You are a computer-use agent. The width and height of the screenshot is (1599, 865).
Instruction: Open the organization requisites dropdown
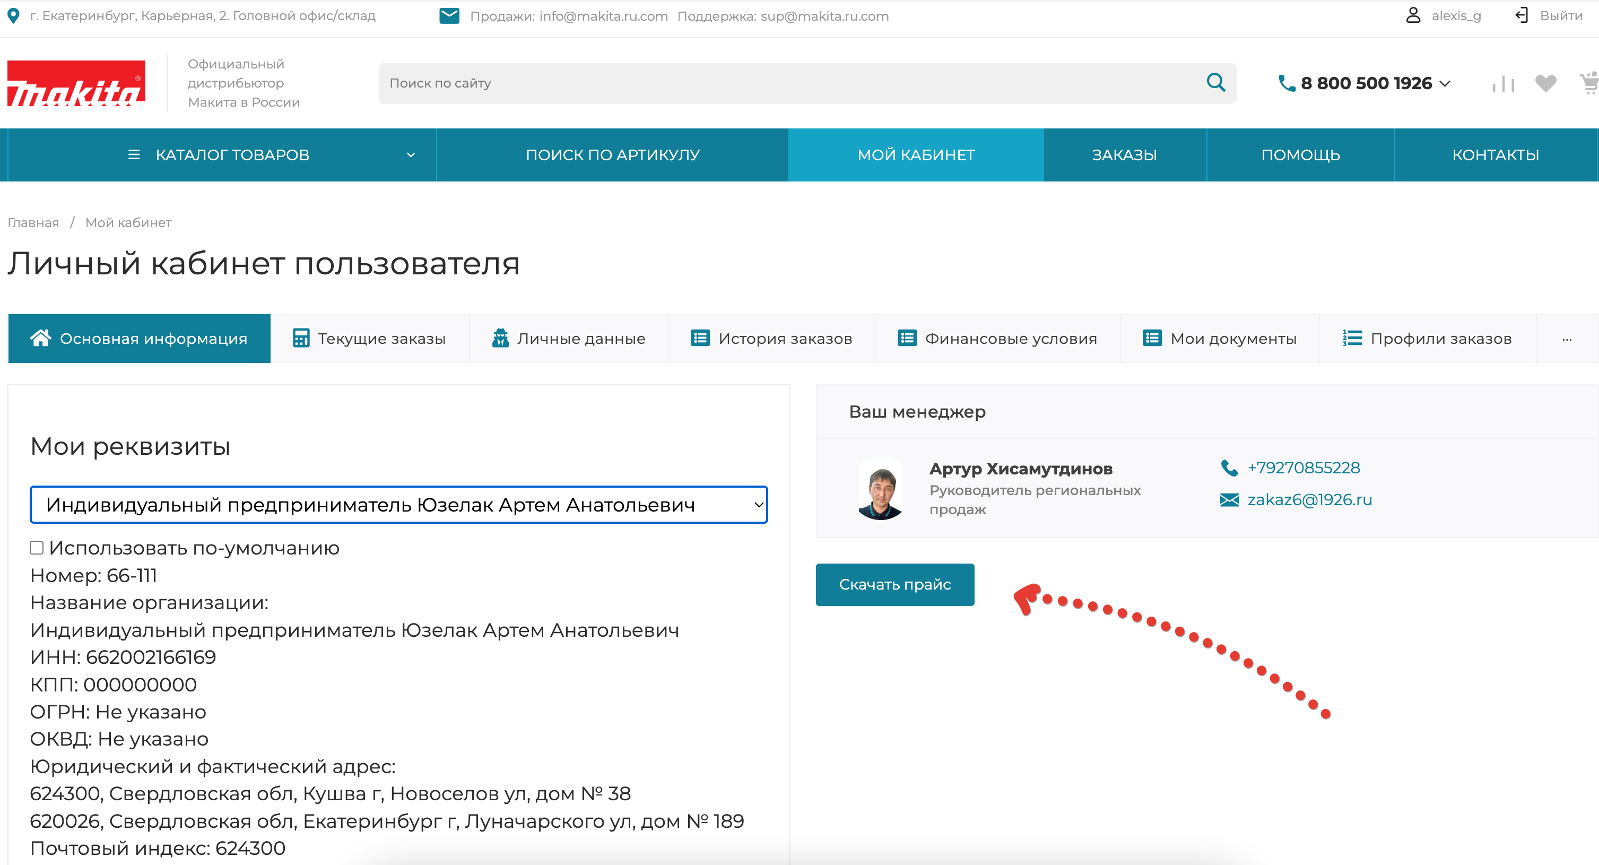398,504
